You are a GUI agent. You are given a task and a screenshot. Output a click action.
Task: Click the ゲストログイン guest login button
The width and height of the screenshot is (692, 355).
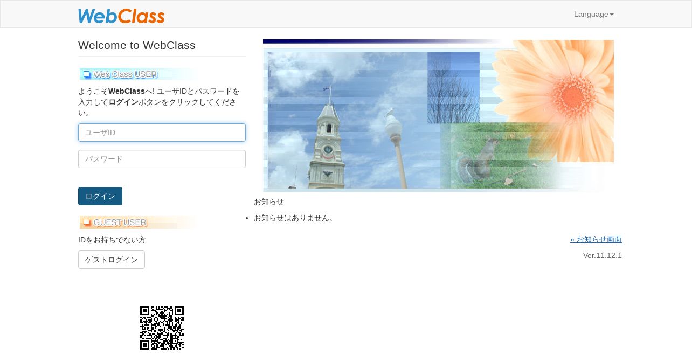click(112, 260)
